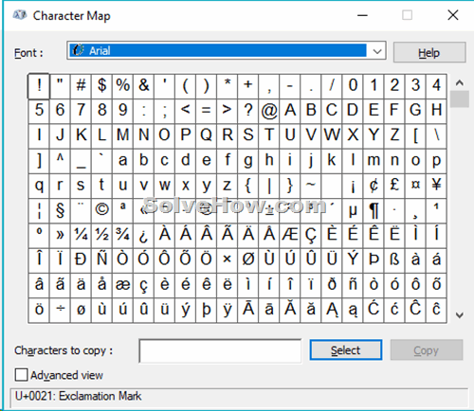Viewport: 474px width, 411px height.
Task: Select the inverted question mark ¿
Action: 143,236
